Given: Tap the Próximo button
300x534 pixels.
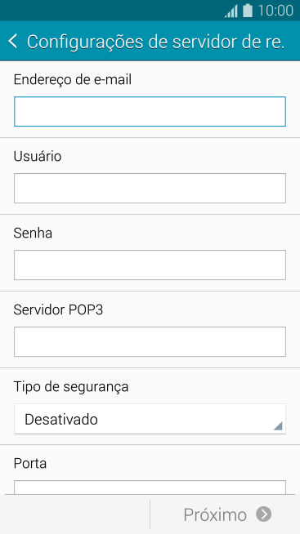Looking at the screenshot, I should click(225, 514).
